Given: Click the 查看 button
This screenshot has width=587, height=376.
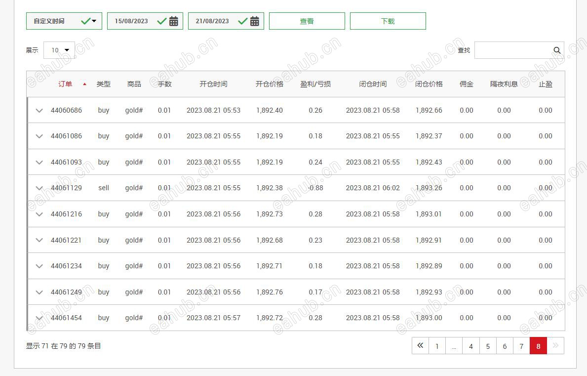Looking at the screenshot, I should (307, 21).
